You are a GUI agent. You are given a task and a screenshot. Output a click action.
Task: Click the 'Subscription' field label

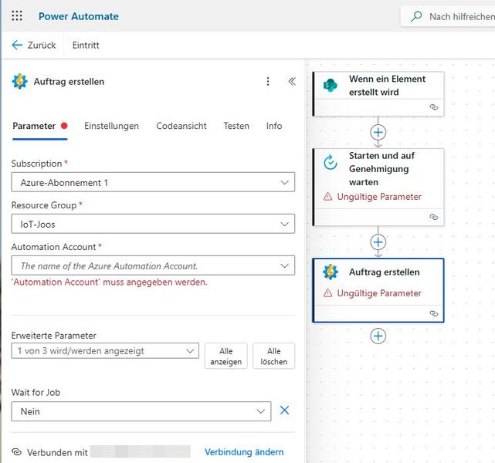pos(36,164)
